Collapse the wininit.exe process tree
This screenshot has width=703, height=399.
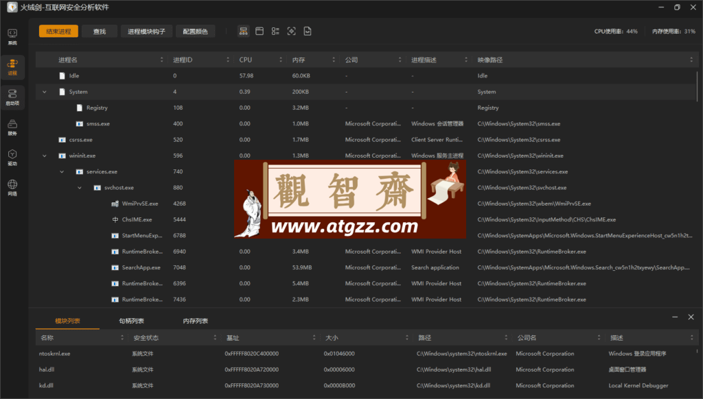[x=45, y=156]
